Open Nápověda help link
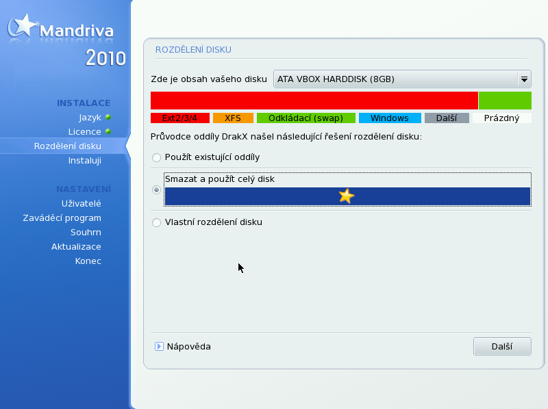Viewport: 548px width, 409px height. coord(189,347)
